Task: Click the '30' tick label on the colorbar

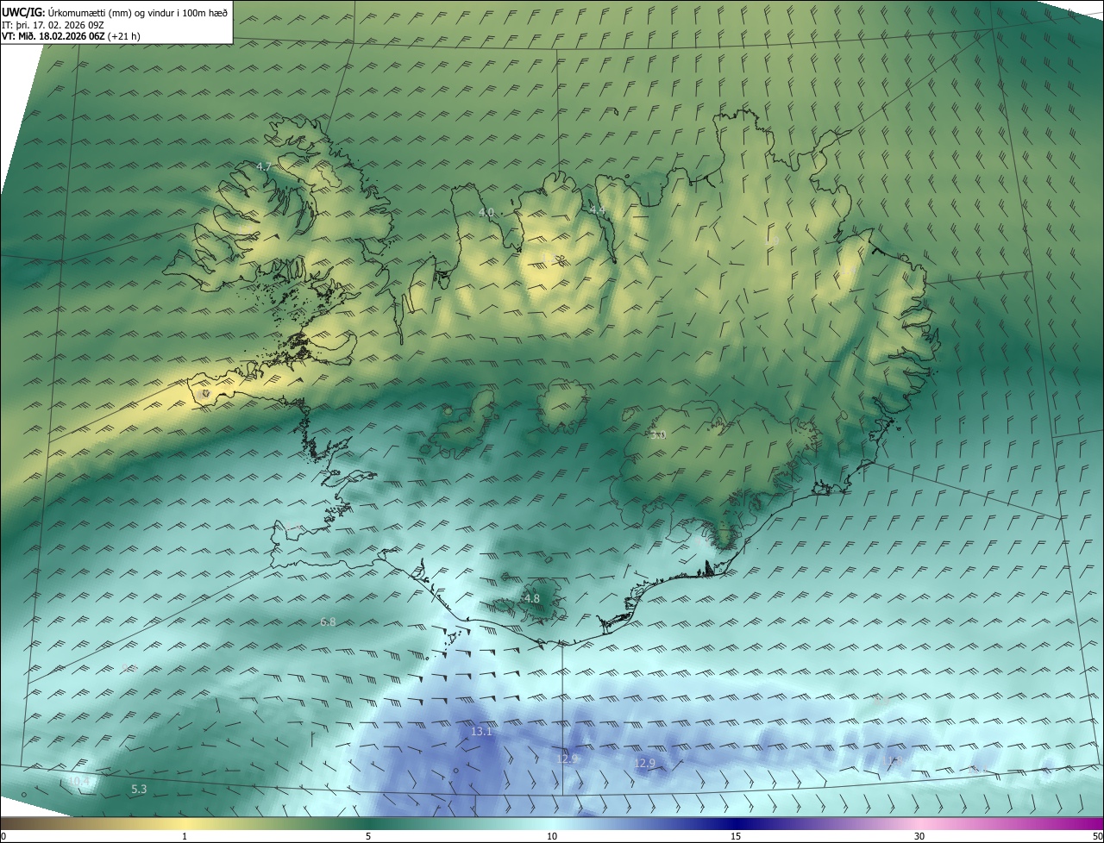Action: (x=919, y=836)
